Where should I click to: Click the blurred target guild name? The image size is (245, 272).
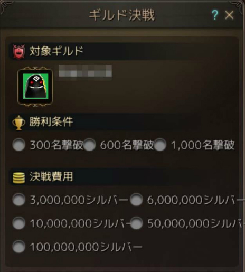click(85, 71)
